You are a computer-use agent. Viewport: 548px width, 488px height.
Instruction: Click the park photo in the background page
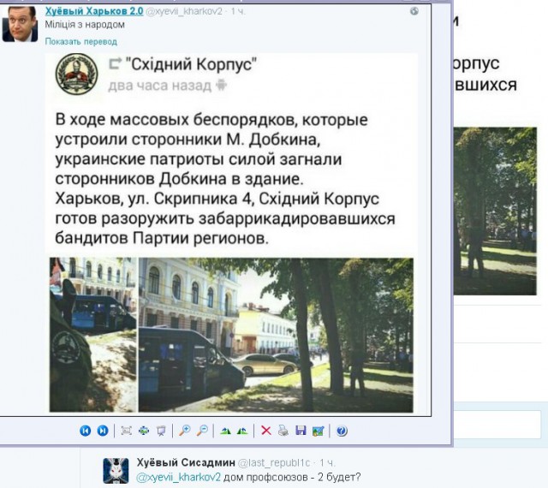[x=495, y=211]
